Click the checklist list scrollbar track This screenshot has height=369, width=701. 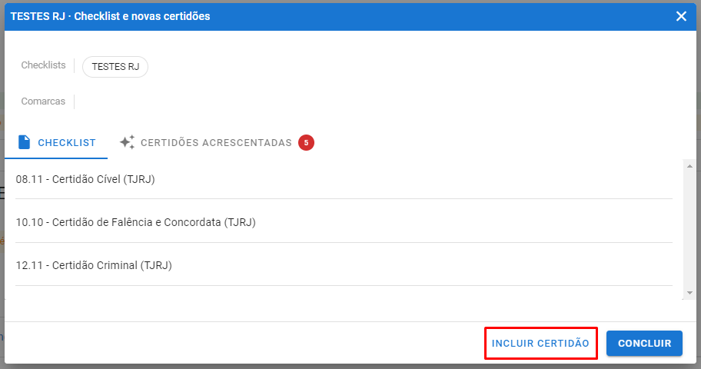689,231
